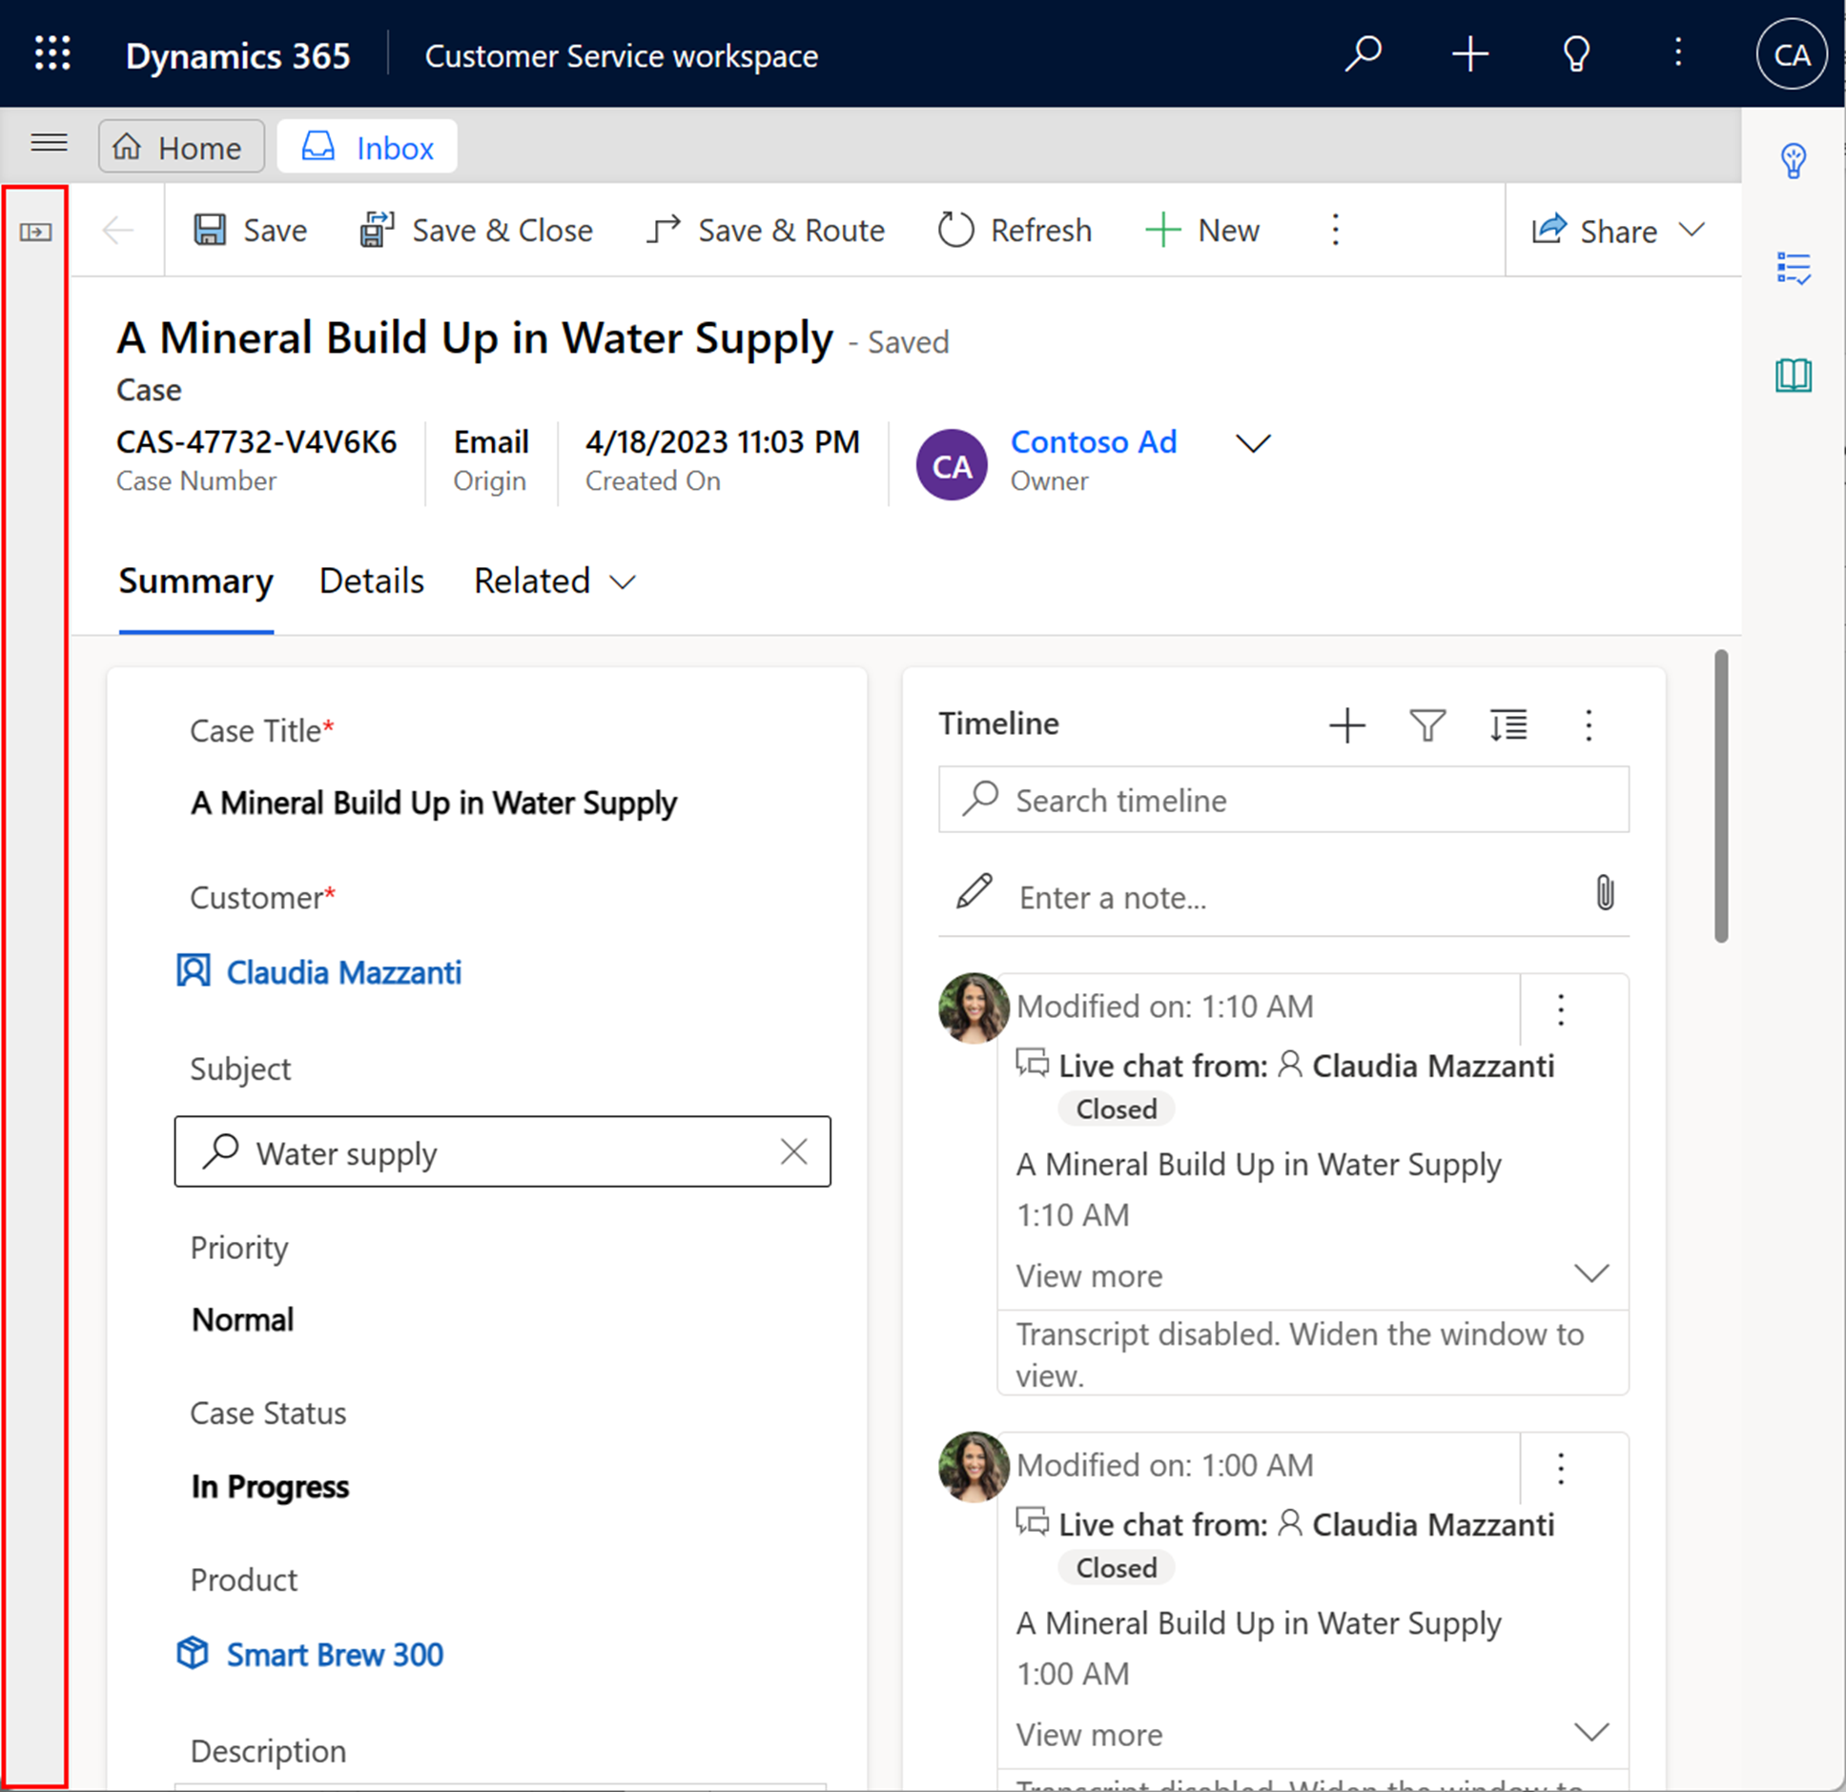Open header more options vertical dots
This screenshot has width=1846, height=1792.
pos(1678,52)
